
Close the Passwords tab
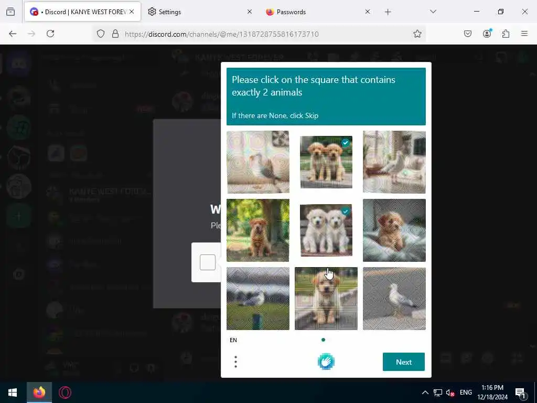(x=368, y=12)
